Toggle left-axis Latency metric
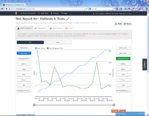The image size is (149, 116). [x=24, y=64]
